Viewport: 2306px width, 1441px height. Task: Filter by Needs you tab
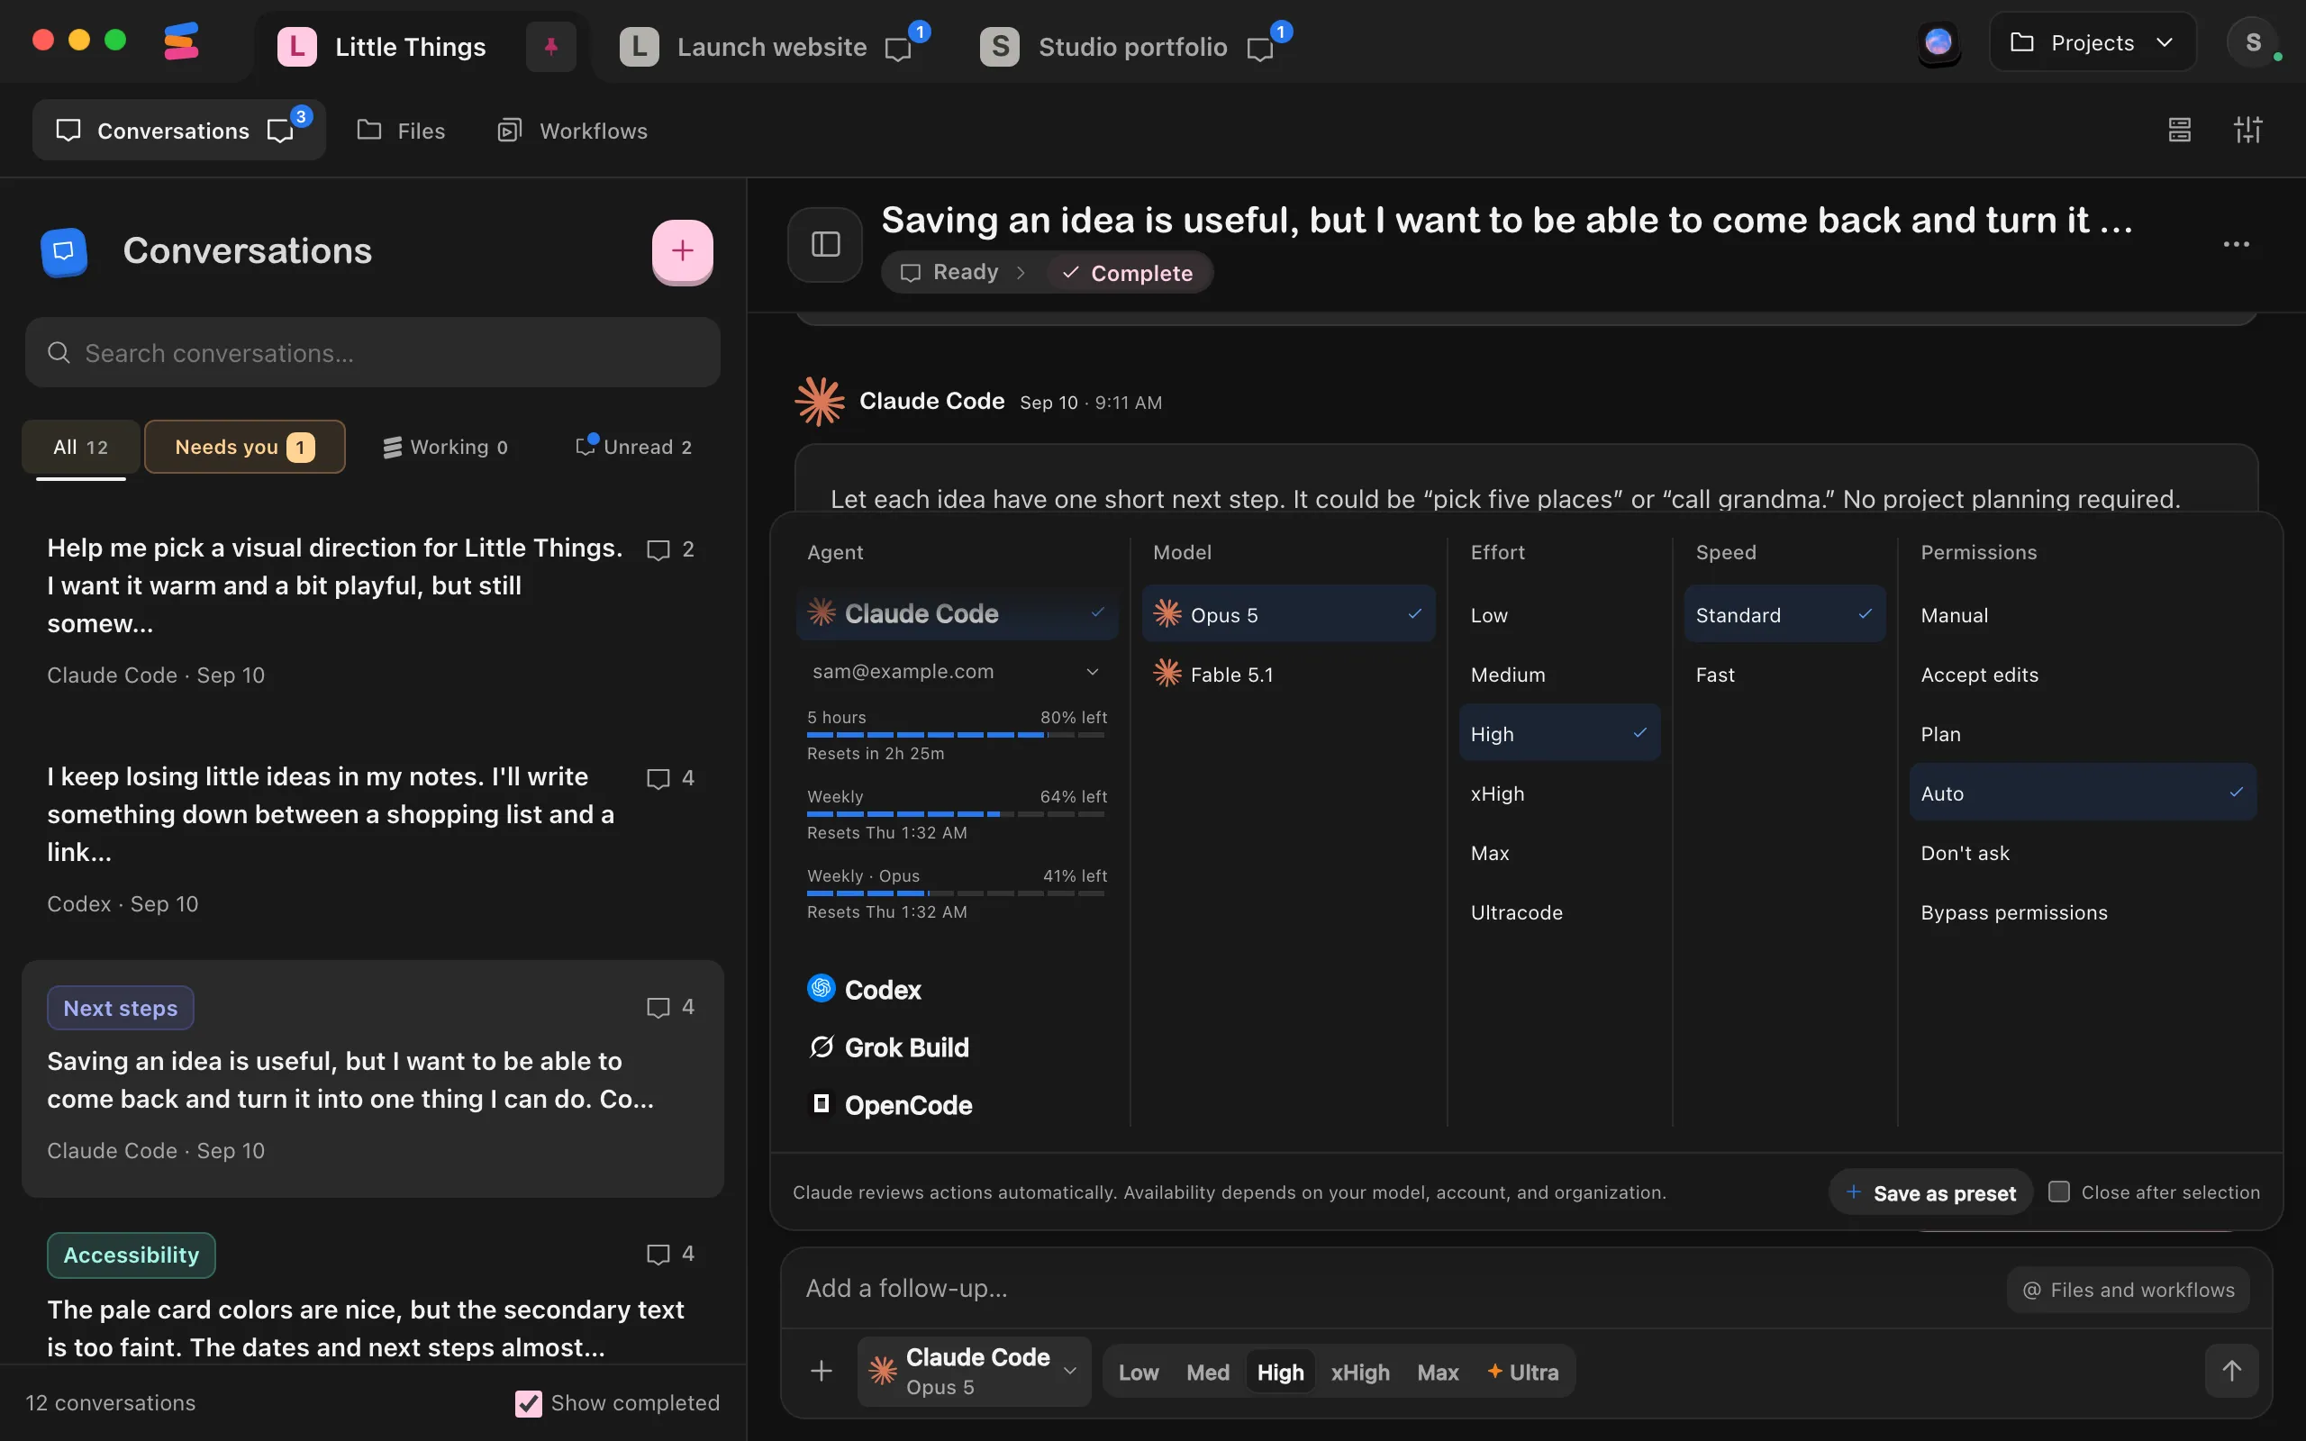(244, 446)
